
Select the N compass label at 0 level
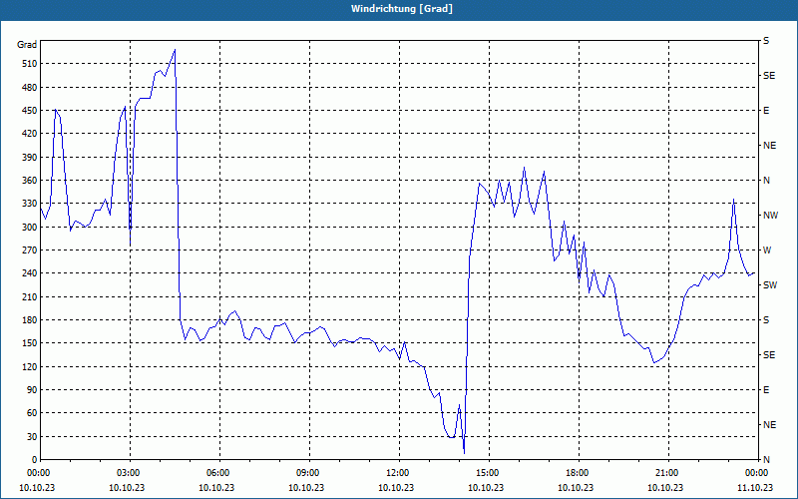tap(766, 460)
